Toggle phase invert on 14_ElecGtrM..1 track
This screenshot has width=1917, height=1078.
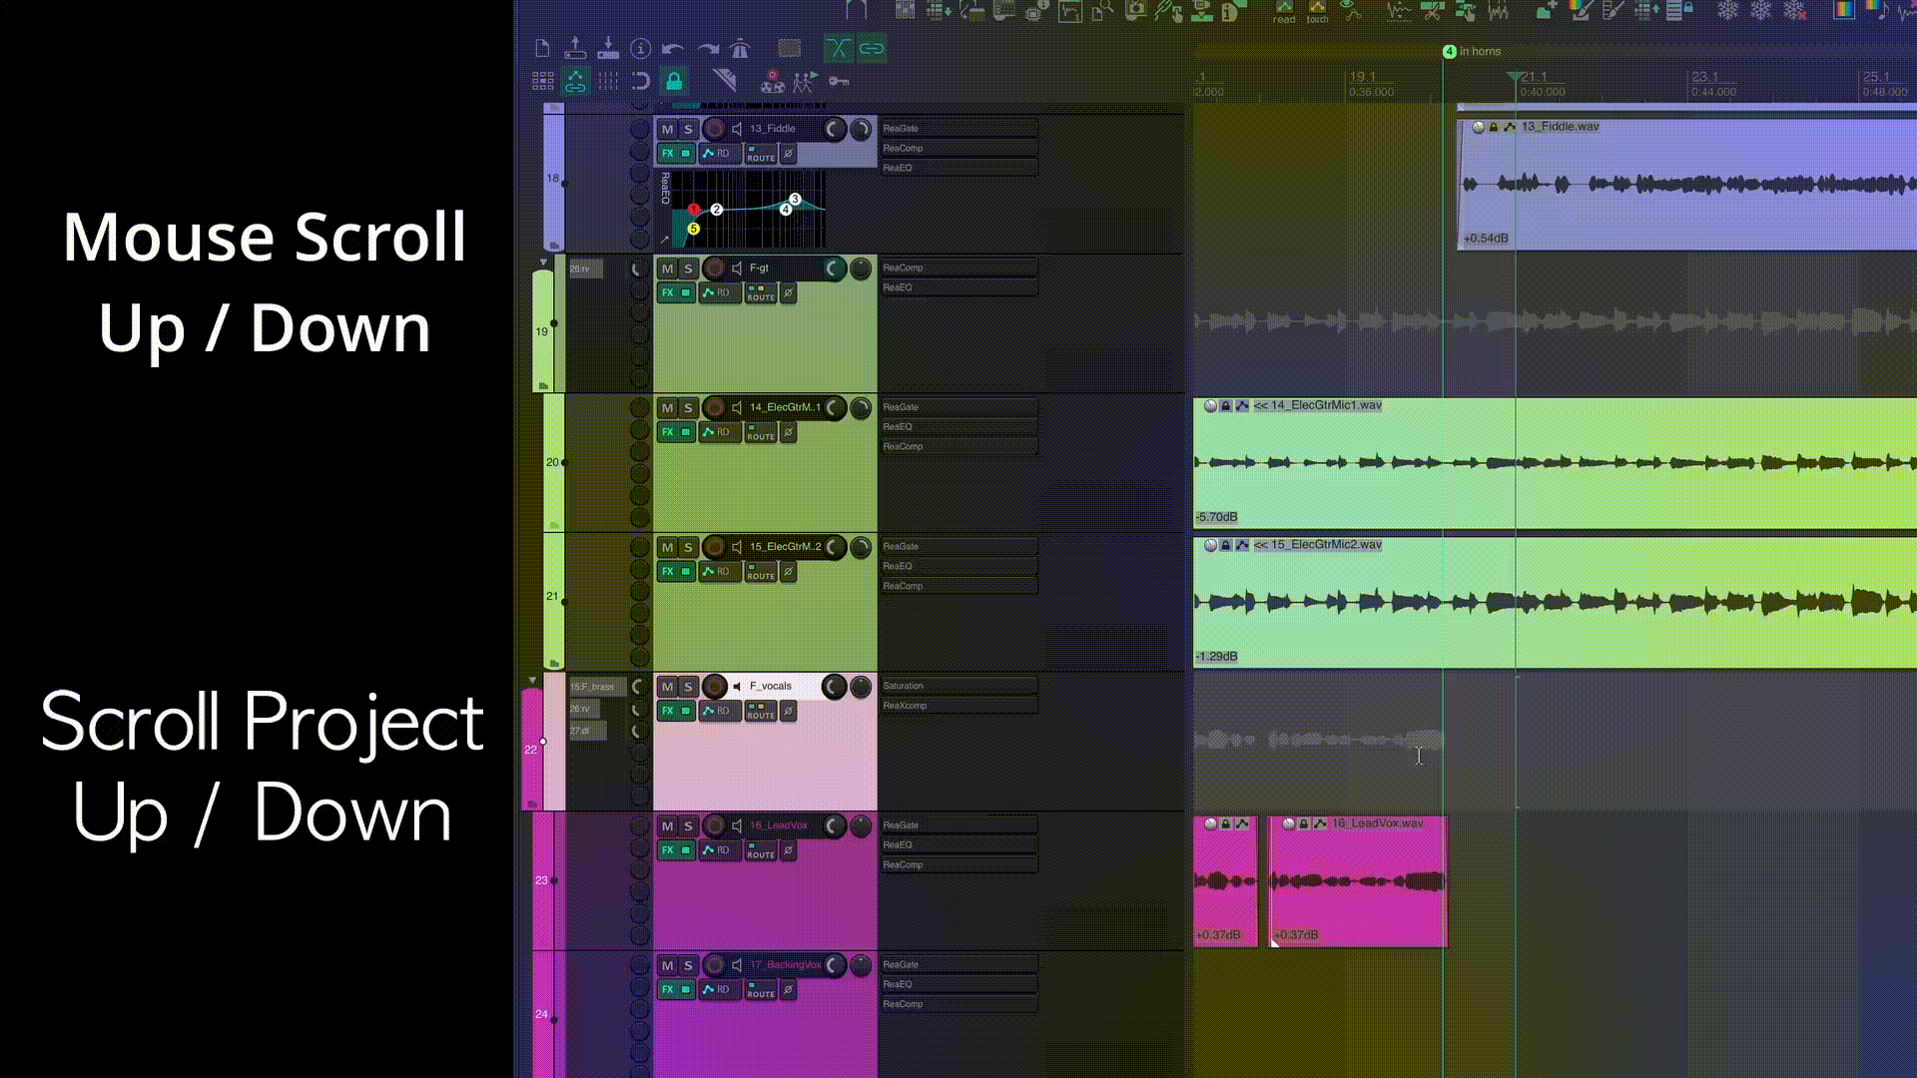[x=788, y=432]
